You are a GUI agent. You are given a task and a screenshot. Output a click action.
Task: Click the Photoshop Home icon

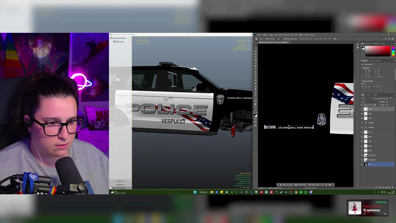[x=256, y=39]
